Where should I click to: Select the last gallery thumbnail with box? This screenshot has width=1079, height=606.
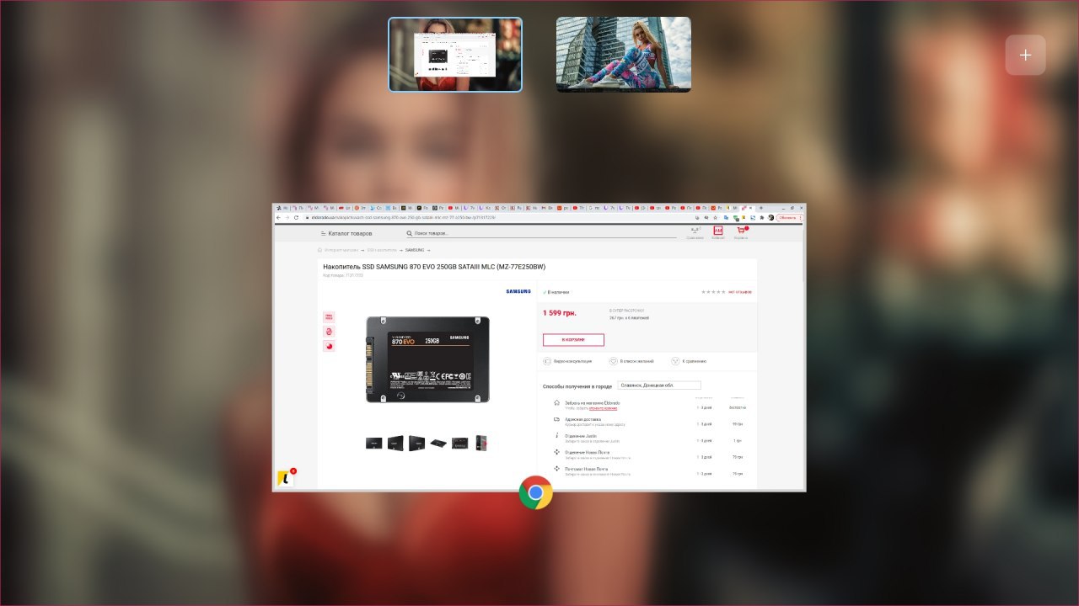click(481, 443)
